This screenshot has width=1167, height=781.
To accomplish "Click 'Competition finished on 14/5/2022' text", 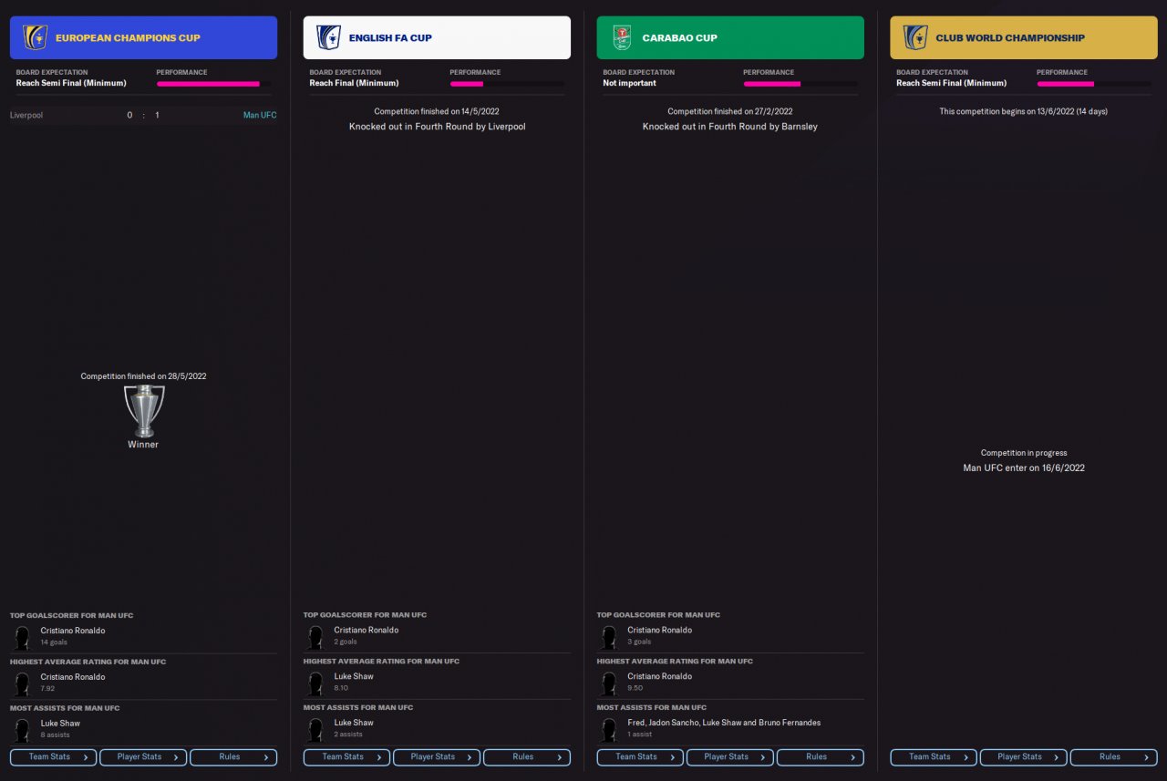I will tap(437, 111).
